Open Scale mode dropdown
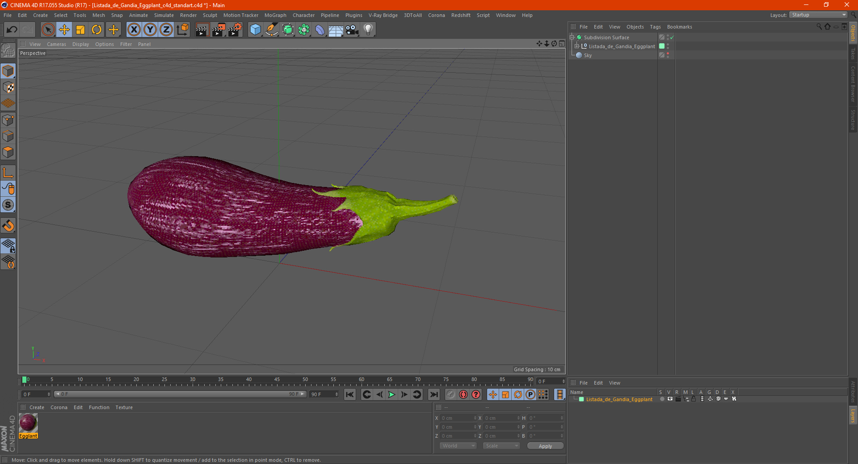This screenshot has height=464, width=858. click(501, 446)
